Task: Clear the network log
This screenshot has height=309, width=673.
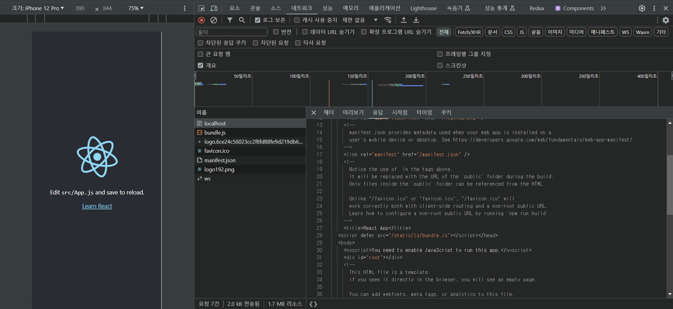Action: tap(214, 20)
